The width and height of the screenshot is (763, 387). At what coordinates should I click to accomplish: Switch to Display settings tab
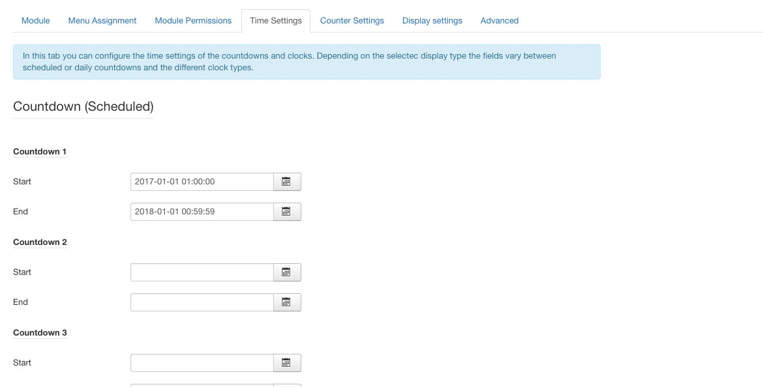pyautogui.click(x=432, y=21)
